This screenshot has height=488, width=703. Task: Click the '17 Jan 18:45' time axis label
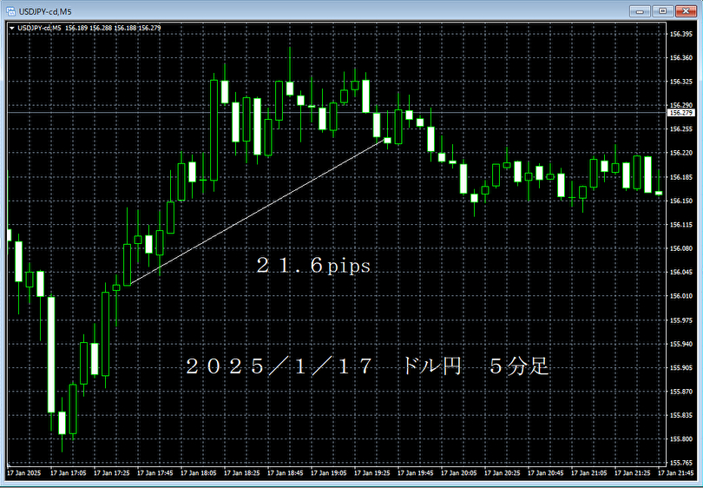[x=286, y=473]
